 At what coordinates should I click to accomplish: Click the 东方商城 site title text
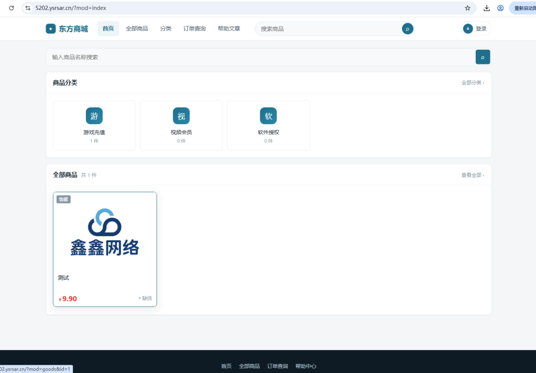[x=73, y=29]
